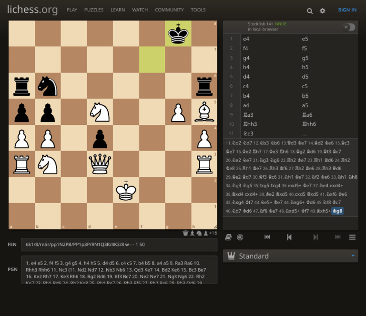Select the white king on e2

click(x=126, y=190)
